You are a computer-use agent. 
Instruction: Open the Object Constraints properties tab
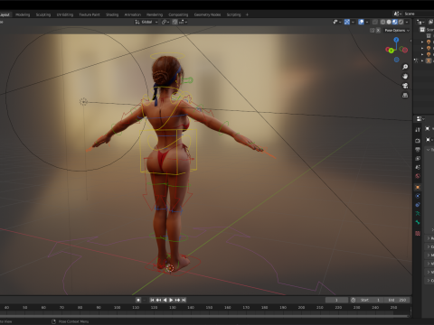(418, 205)
